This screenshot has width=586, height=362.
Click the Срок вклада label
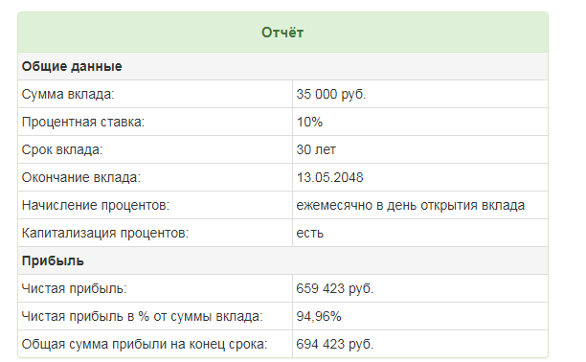tap(62, 149)
